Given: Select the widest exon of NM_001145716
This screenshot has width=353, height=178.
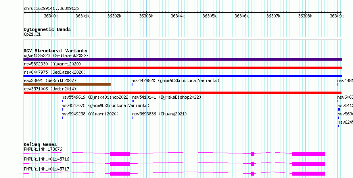Looking at the screenshot, I should [309, 164].
